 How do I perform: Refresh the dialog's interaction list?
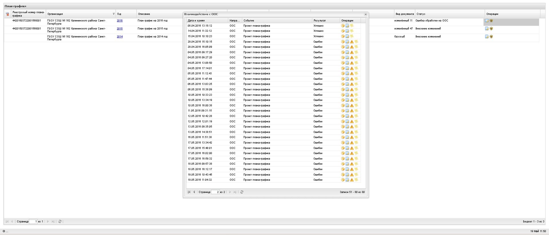pos(242,192)
